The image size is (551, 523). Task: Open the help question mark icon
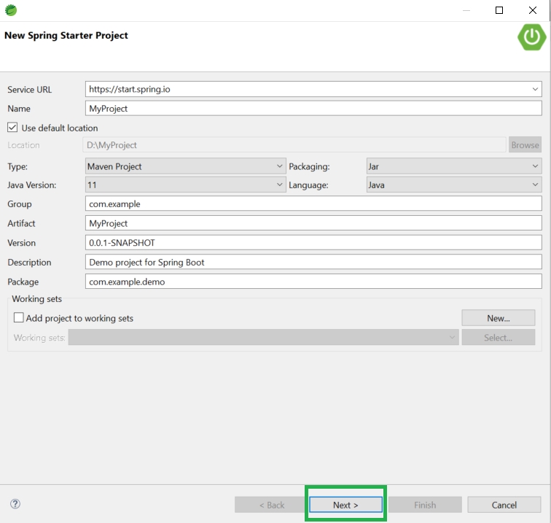(15, 504)
